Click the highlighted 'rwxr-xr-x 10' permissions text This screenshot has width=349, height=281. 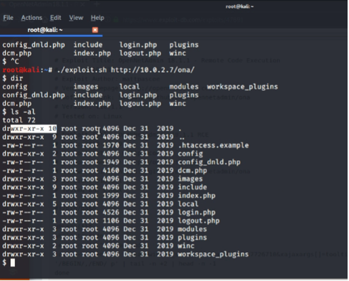(33, 128)
